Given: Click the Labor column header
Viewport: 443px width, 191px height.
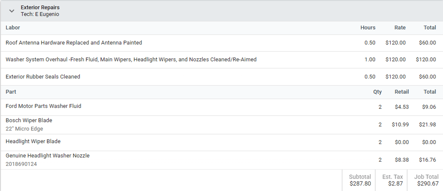Looking at the screenshot, I should pos(13,28).
